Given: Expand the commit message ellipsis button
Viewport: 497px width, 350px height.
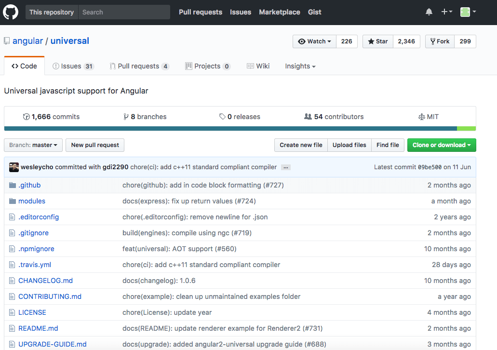Looking at the screenshot, I should pos(285,167).
